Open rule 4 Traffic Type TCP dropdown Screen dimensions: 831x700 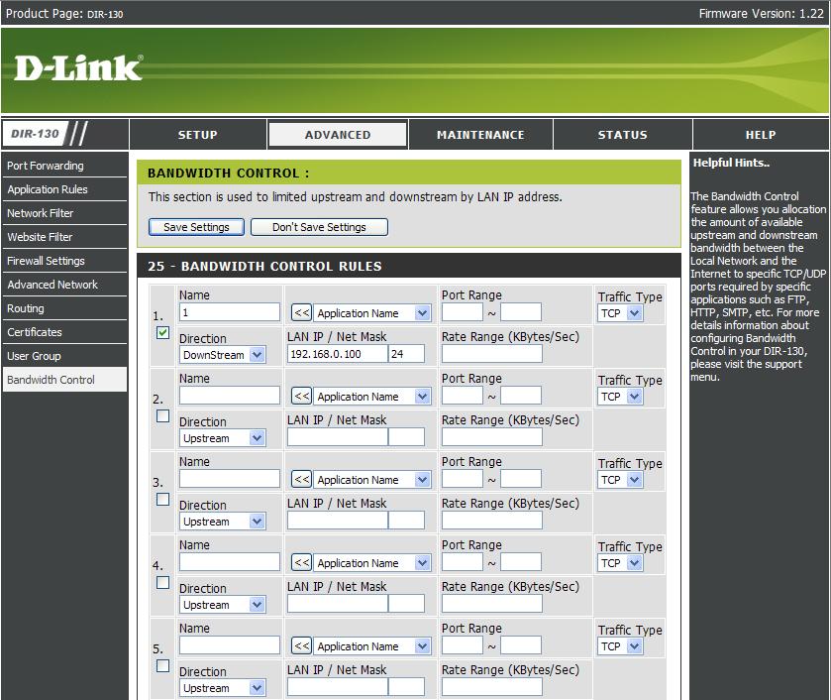(x=620, y=563)
